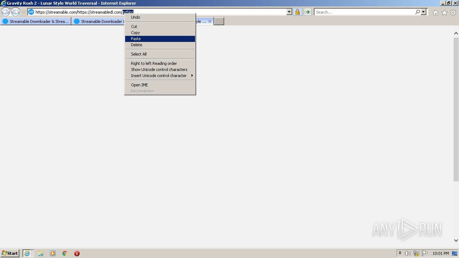Open the search provider dropdown
Viewport: 459px width, 258px height.
pyautogui.click(x=423, y=12)
